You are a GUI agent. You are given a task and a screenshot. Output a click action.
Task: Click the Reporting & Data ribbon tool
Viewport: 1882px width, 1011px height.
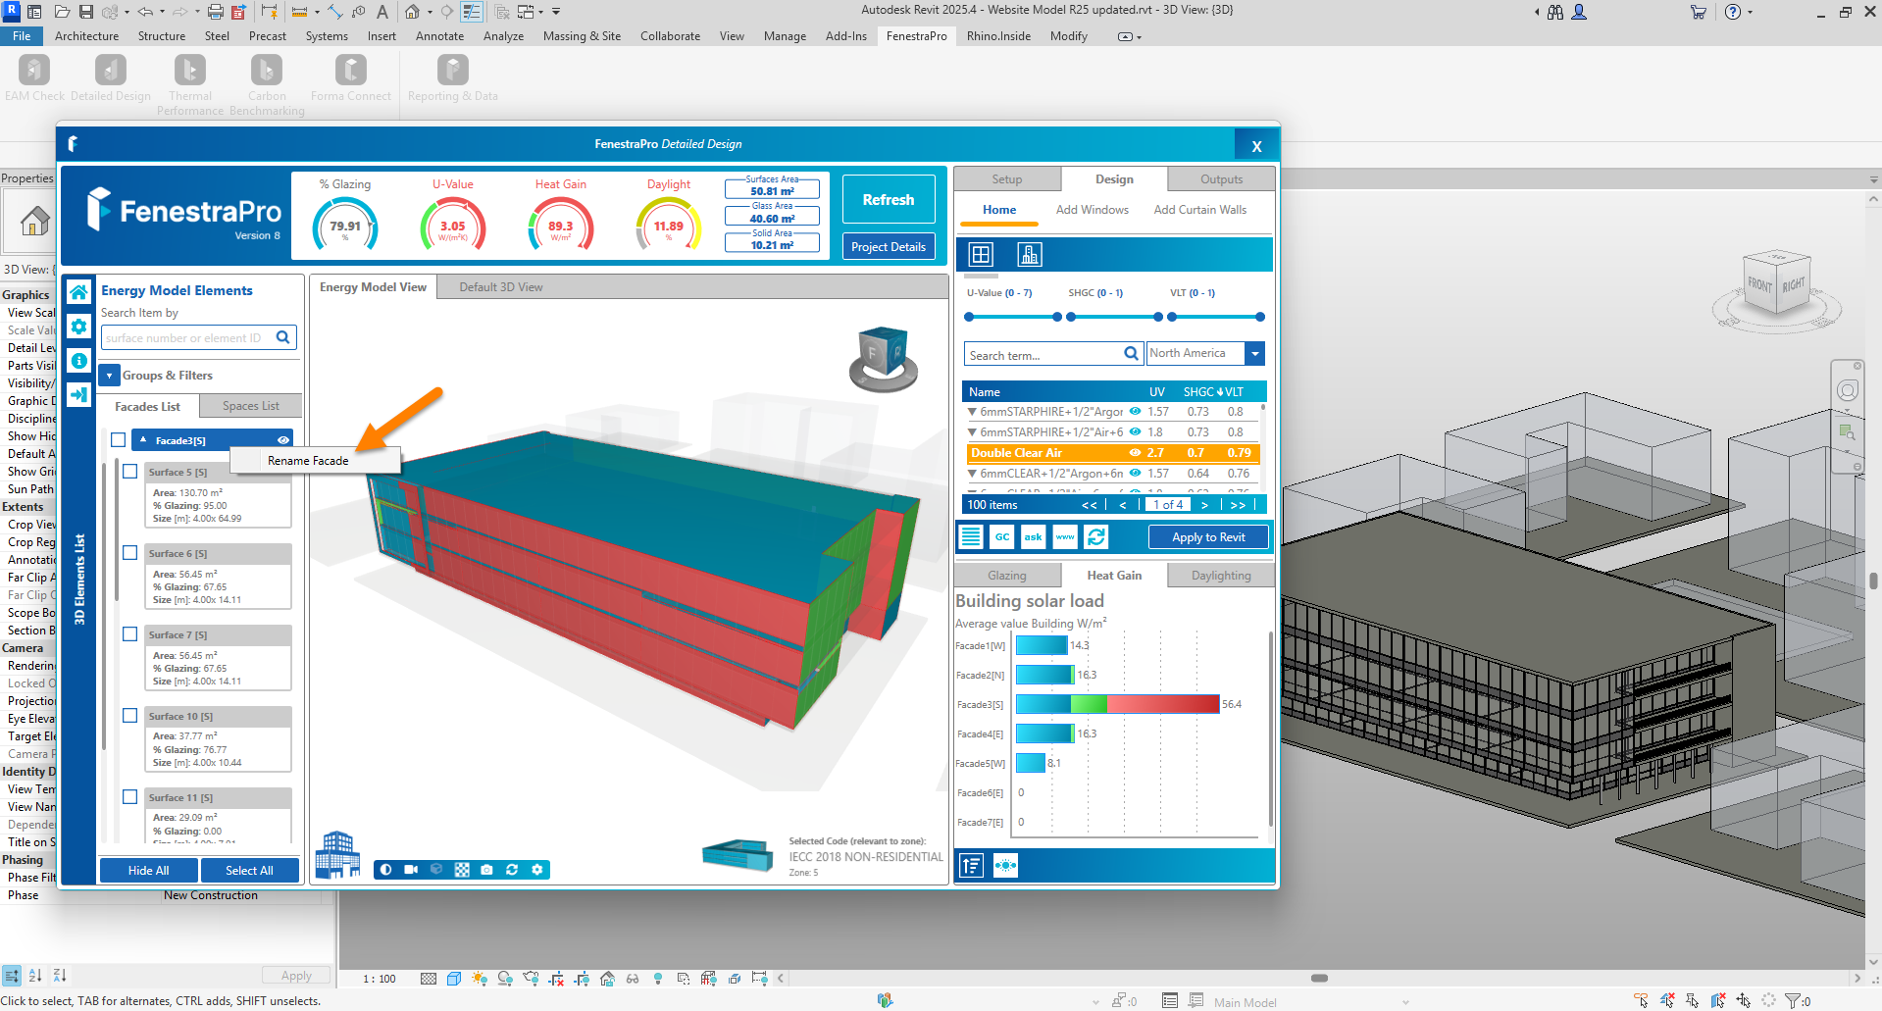coord(452,78)
